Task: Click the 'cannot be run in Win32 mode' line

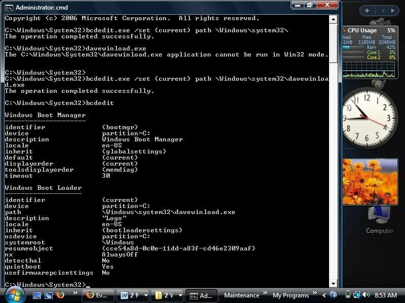Action: [x=167, y=55]
